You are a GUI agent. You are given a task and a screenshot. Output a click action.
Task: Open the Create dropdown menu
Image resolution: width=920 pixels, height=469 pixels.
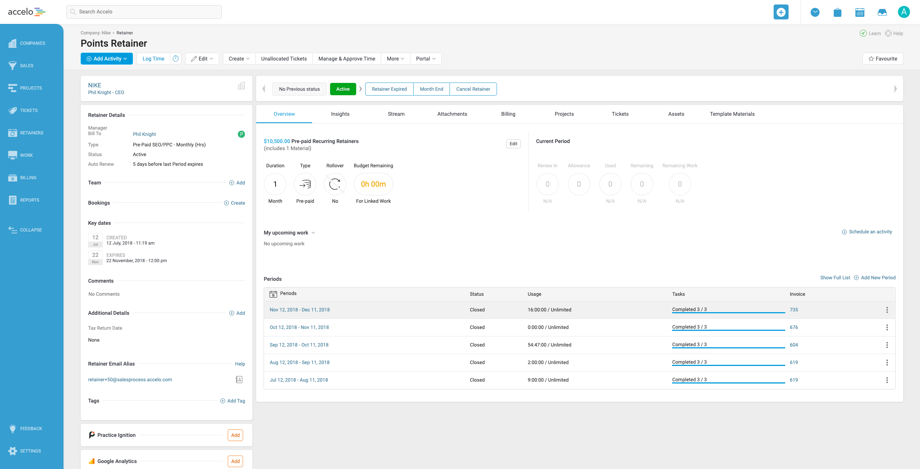coord(239,59)
